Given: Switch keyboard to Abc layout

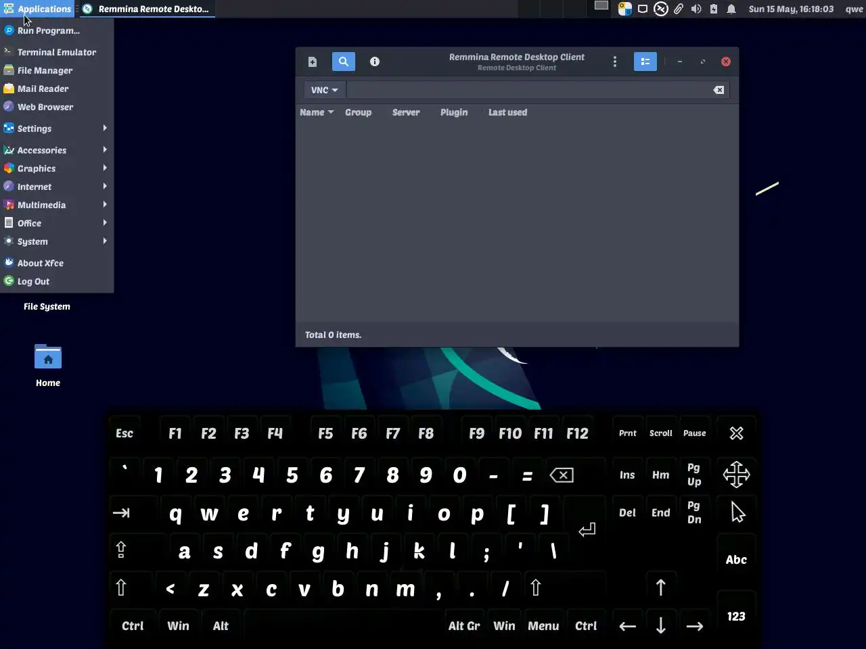Looking at the screenshot, I should (x=736, y=560).
